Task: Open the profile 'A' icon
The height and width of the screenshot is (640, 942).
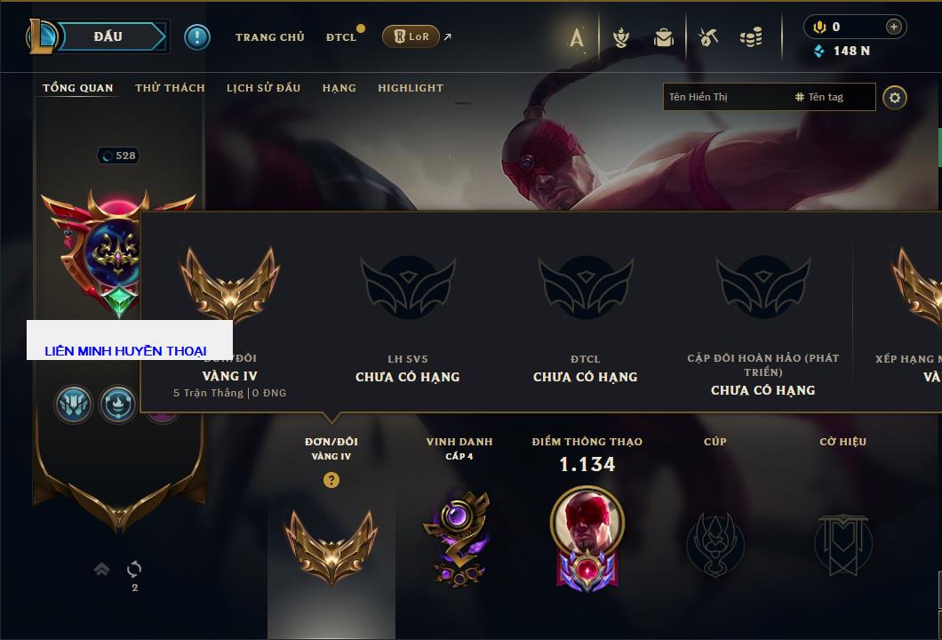Action: click(577, 38)
